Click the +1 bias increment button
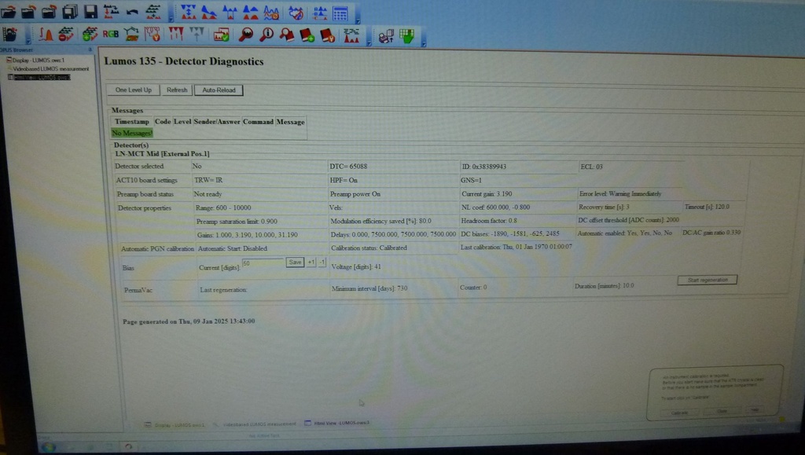Screen dimensions: 805x455 (311, 262)
